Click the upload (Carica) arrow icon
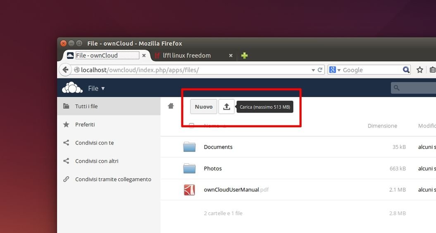Viewport: 436px width, 233px height. (226, 107)
